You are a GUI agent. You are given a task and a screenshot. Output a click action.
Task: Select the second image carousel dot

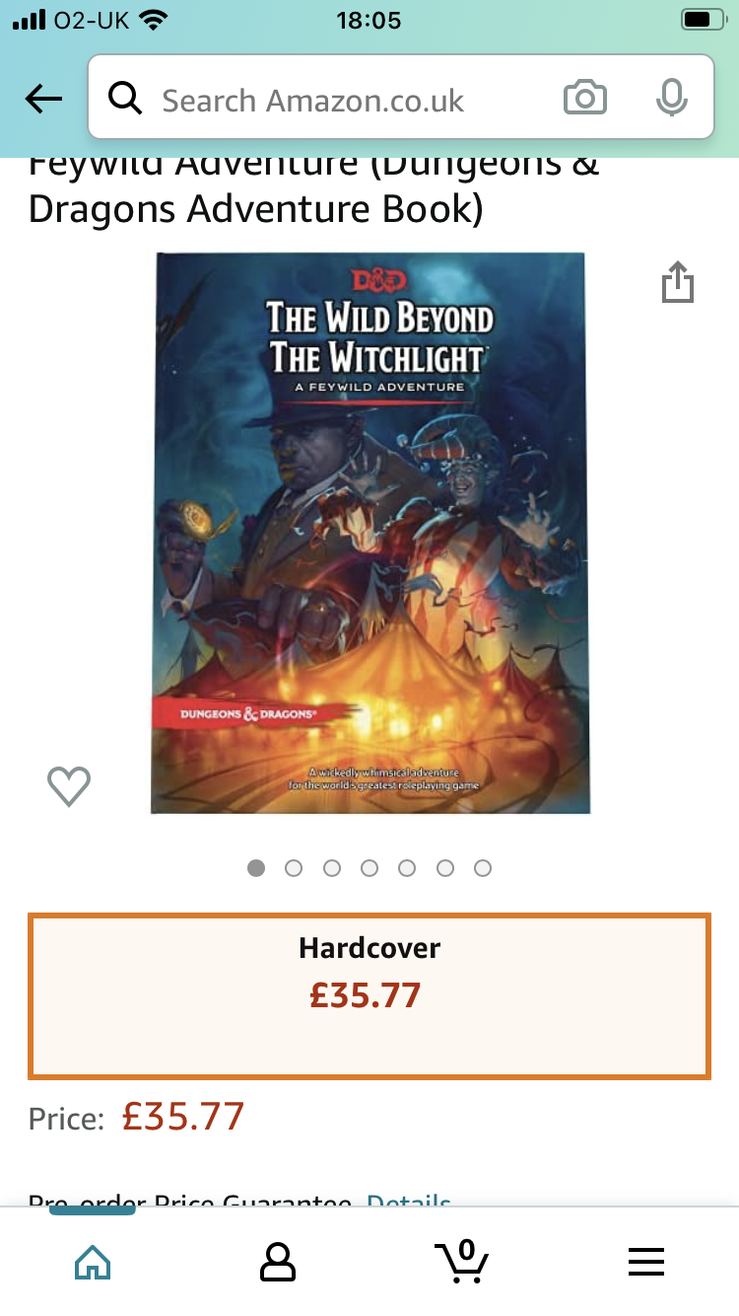click(294, 868)
